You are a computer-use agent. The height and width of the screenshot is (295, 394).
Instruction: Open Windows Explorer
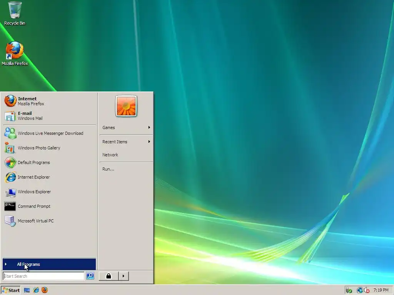50,192
